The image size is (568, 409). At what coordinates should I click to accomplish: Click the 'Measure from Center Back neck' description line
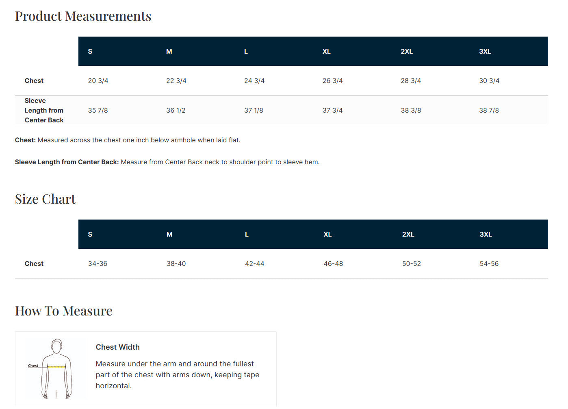167,162
